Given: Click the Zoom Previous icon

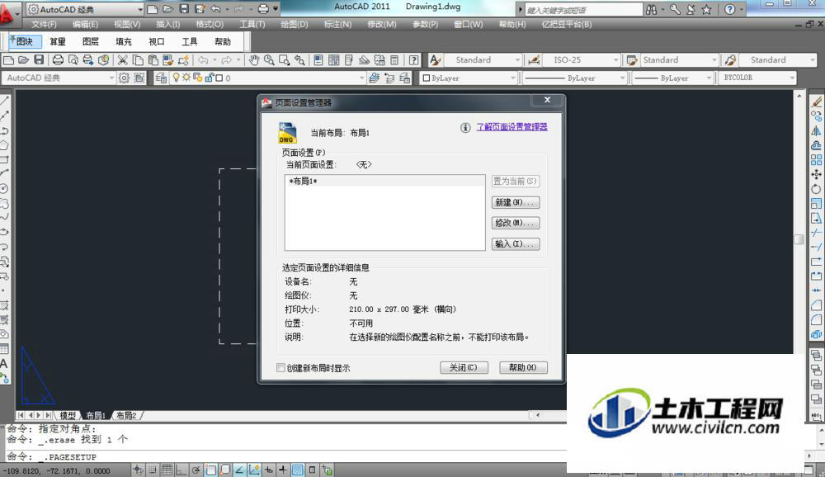Looking at the screenshot, I should [300, 60].
